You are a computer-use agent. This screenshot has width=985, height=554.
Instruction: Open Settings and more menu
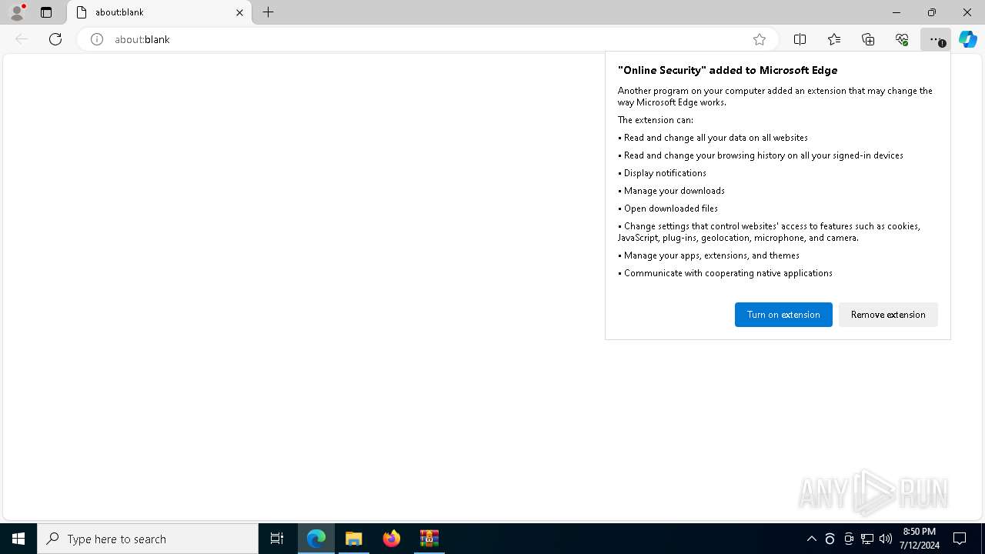(x=935, y=39)
